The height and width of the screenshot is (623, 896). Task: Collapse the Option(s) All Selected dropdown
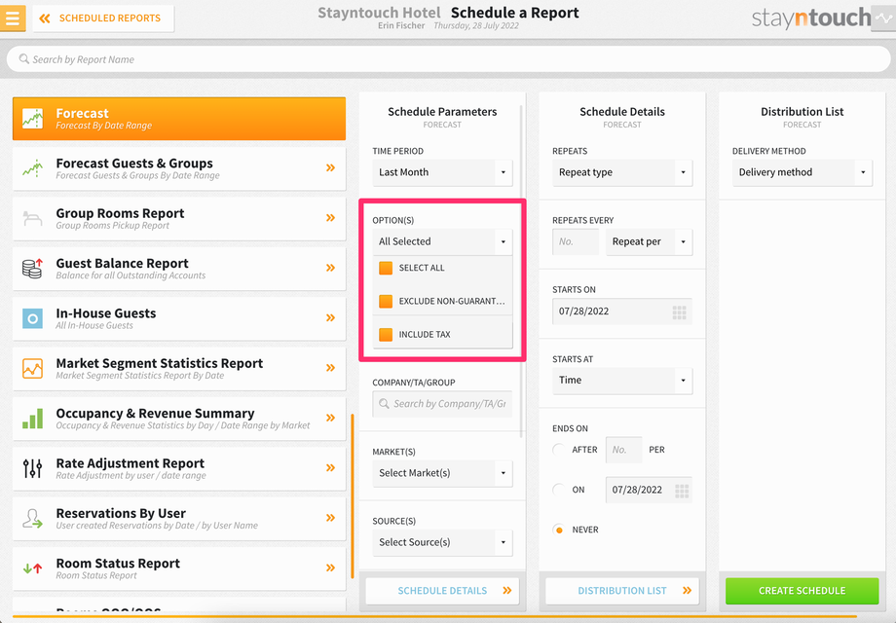[442, 241]
